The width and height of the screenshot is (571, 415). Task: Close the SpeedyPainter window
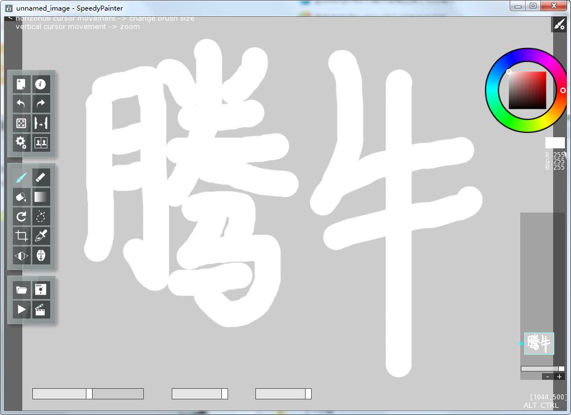[554, 6]
